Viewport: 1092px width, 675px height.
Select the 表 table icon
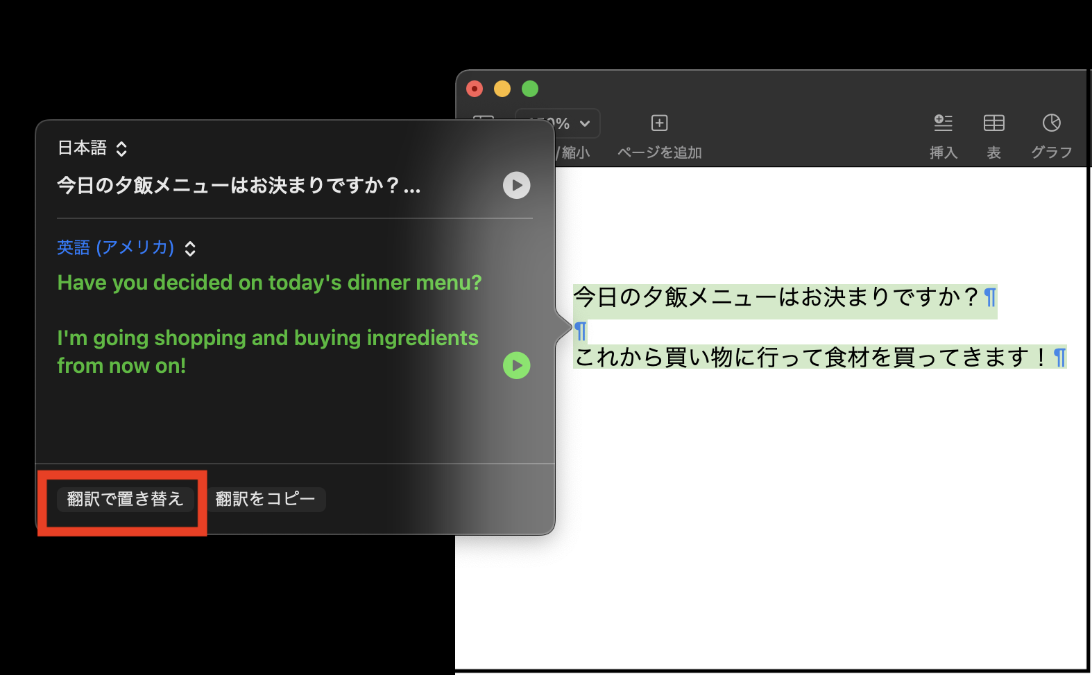click(x=993, y=123)
